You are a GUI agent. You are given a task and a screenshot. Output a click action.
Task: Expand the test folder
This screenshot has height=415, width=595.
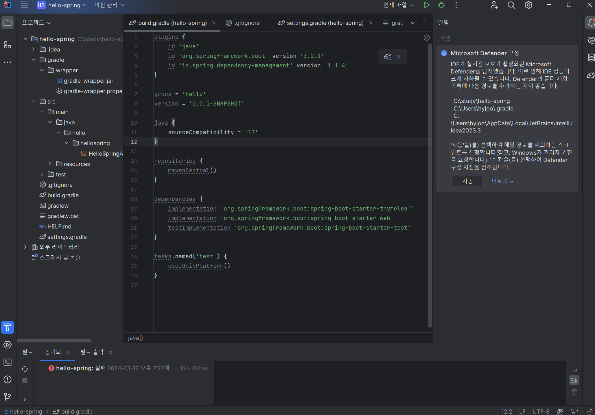click(42, 174)
